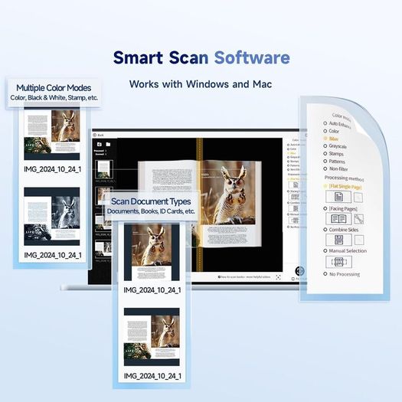The image size is (402, 402).
Task: Select the Combine Sides processing option
Action: (341, 230)
